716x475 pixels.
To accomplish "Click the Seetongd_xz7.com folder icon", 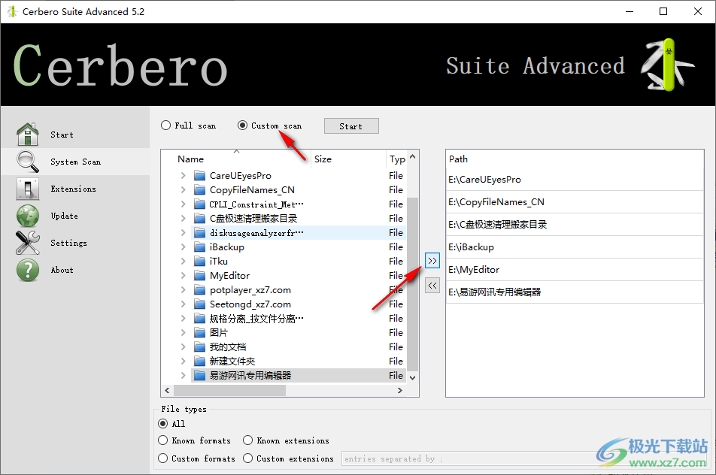I will [199, 304].
